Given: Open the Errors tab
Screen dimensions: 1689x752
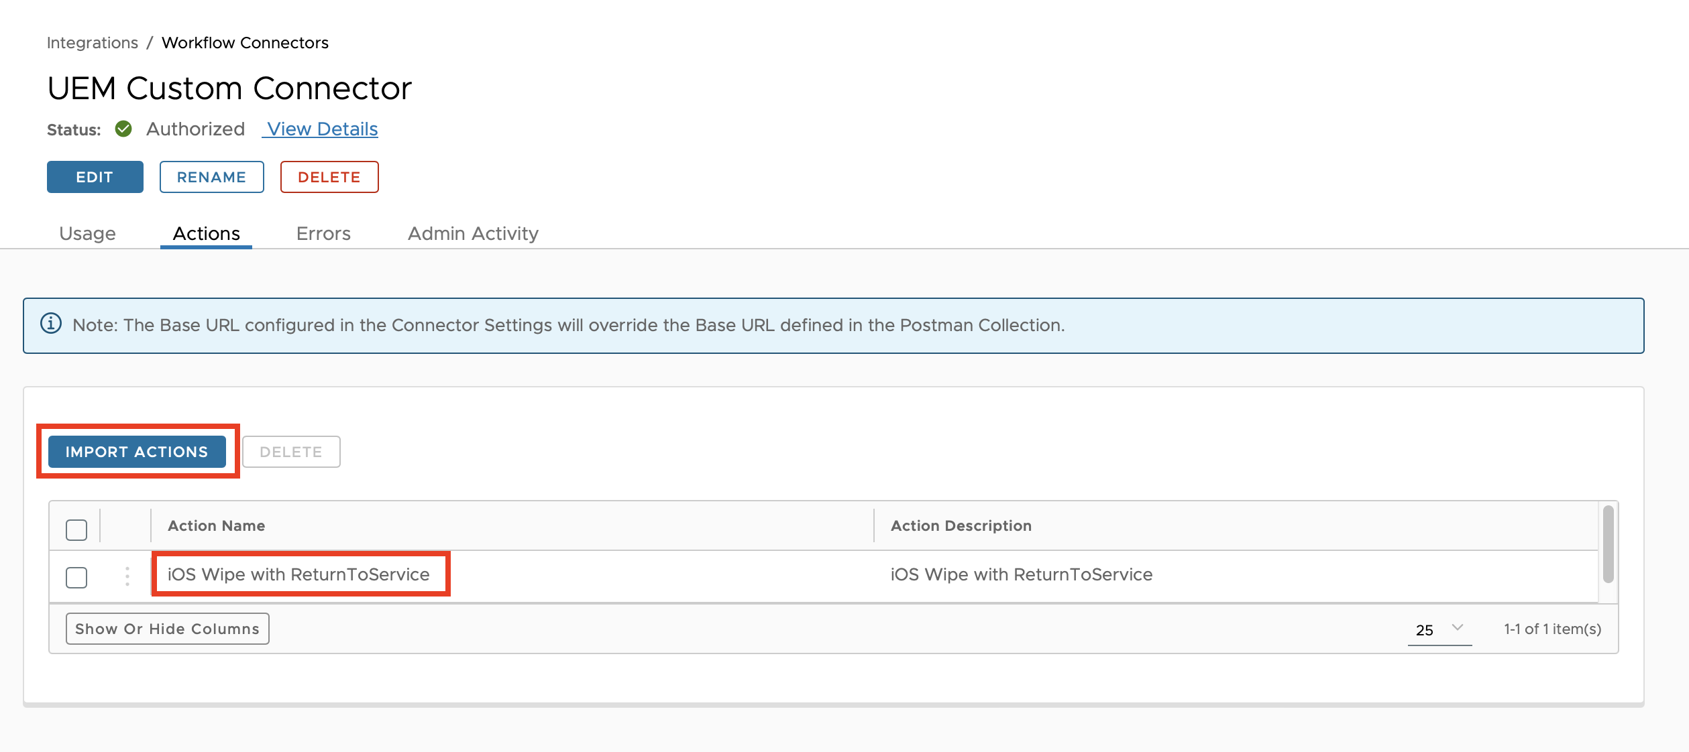Looking at the screenshot, I should pyautogui.click(x=323, y=233).
